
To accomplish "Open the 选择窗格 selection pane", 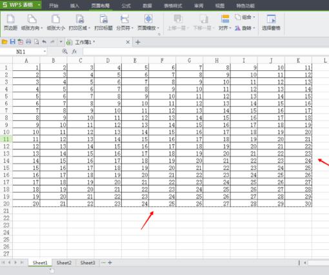I will point(271,22).
